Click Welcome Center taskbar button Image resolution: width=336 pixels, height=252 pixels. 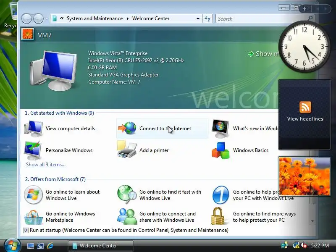[x=101, y=246]
